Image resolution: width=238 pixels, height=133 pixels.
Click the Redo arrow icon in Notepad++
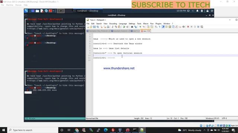tap(128, 27)
